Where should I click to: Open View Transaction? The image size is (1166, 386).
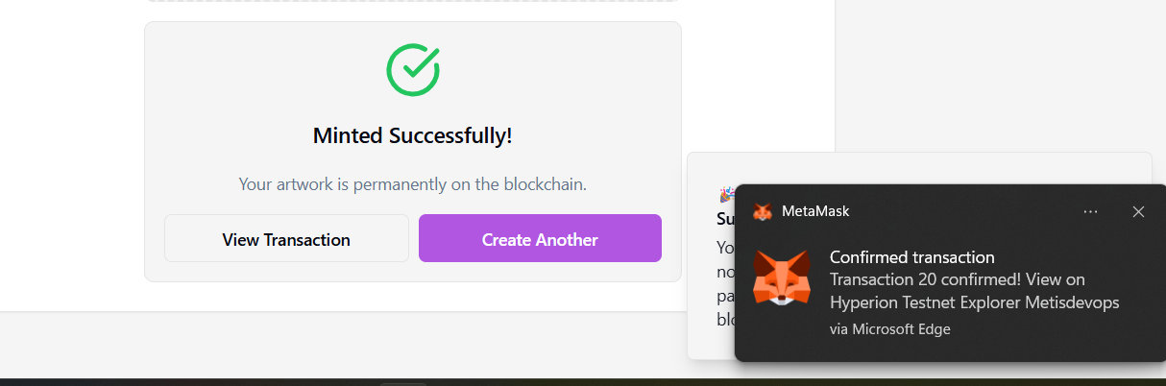286,239
